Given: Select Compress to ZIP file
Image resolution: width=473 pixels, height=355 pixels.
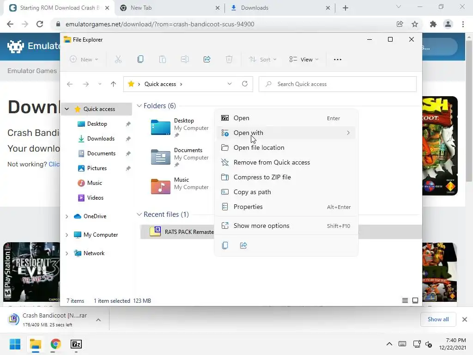Looking at the screenshot, I should coord(286,177).
